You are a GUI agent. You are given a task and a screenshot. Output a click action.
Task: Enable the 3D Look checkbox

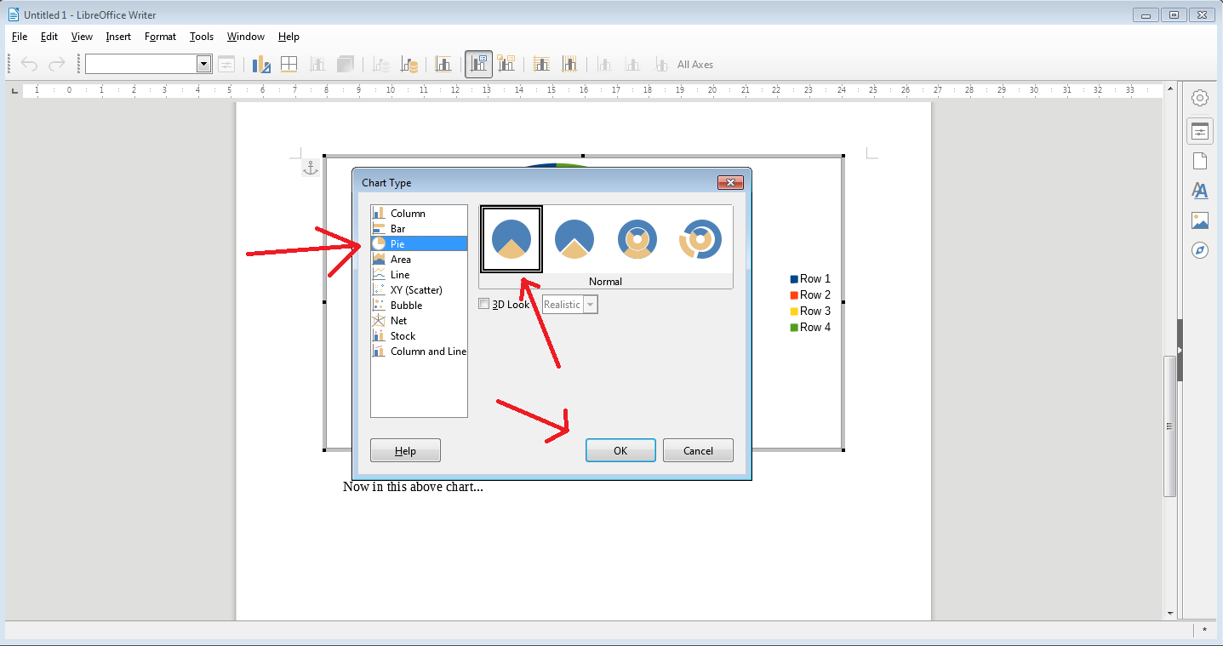(484, 305)
